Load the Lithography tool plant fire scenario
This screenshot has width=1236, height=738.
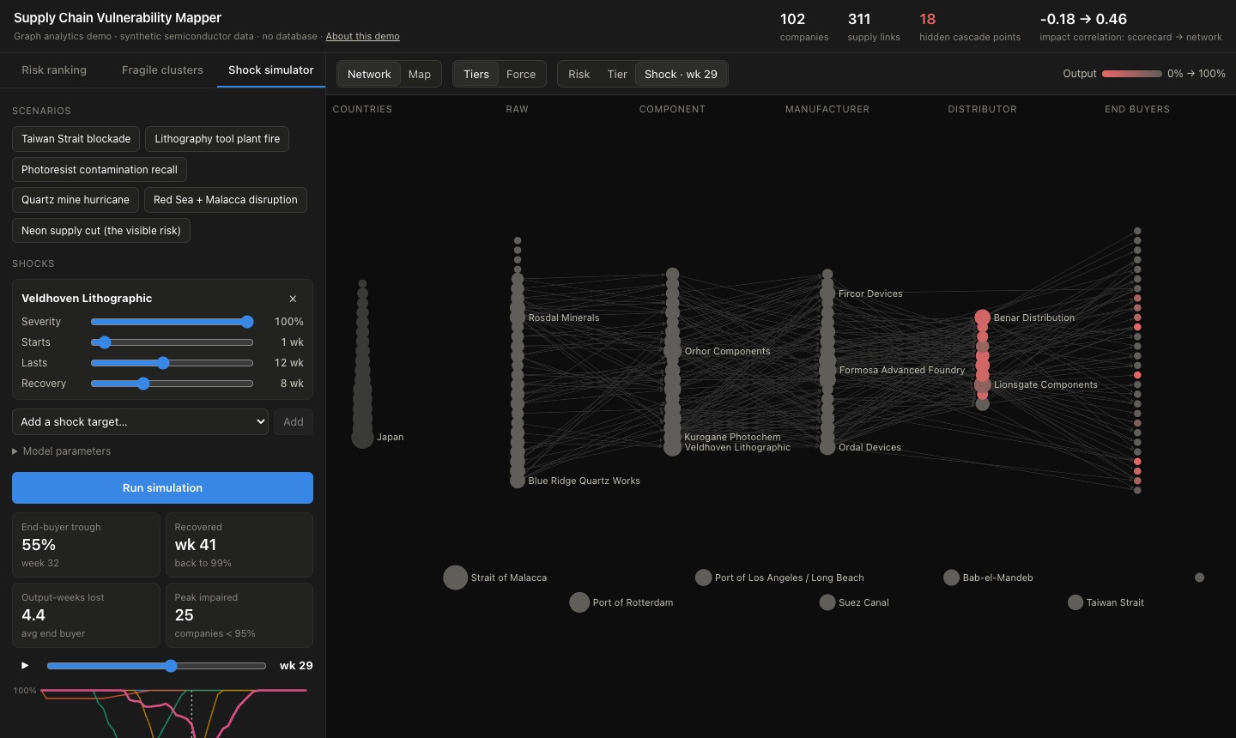(x=217, y=139)
